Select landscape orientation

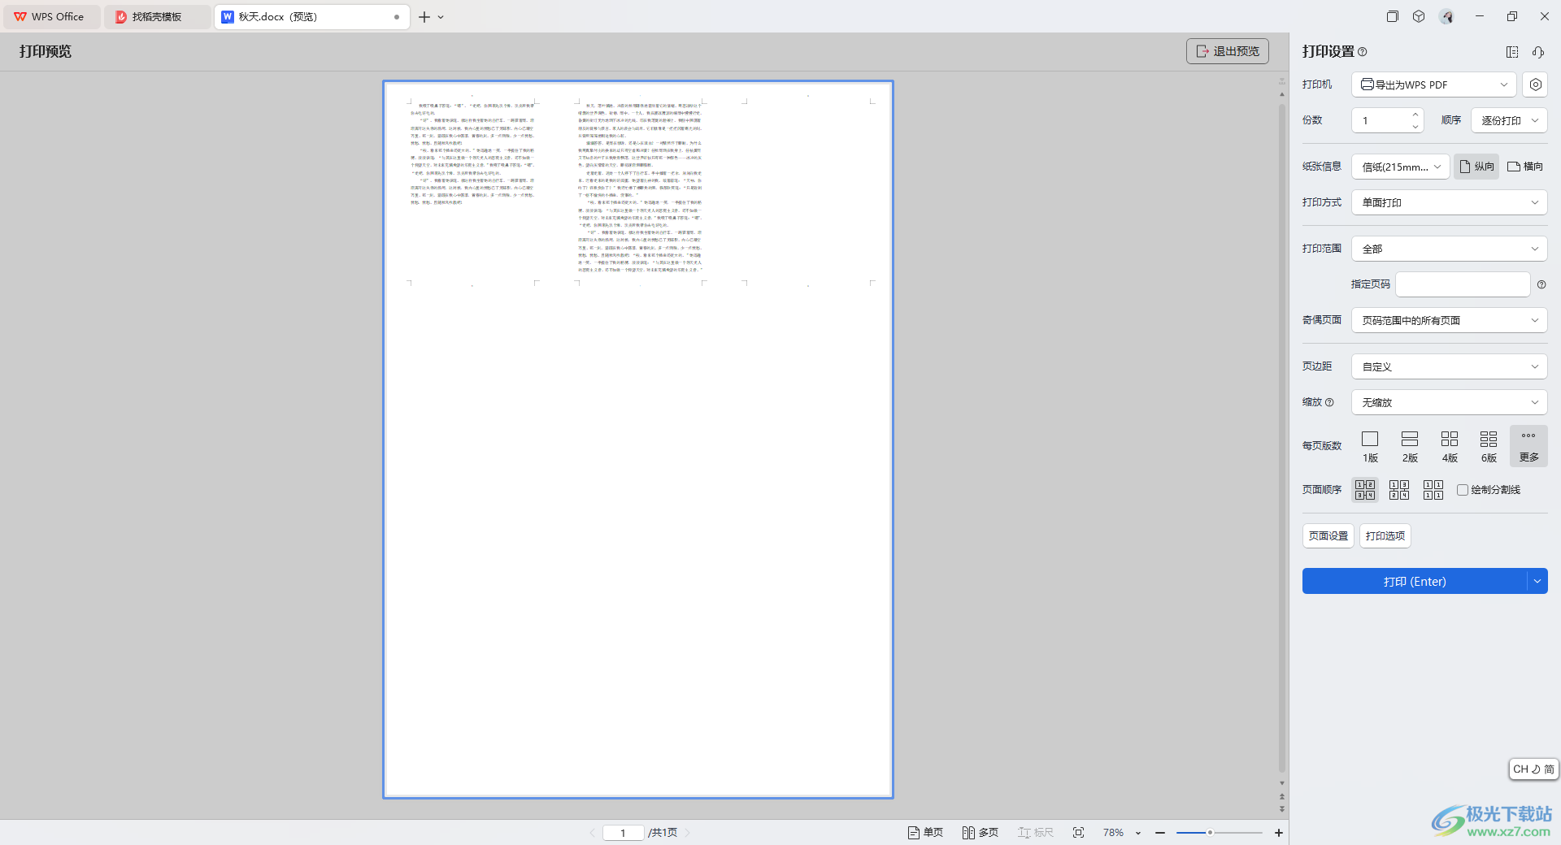click(1525, 167)
